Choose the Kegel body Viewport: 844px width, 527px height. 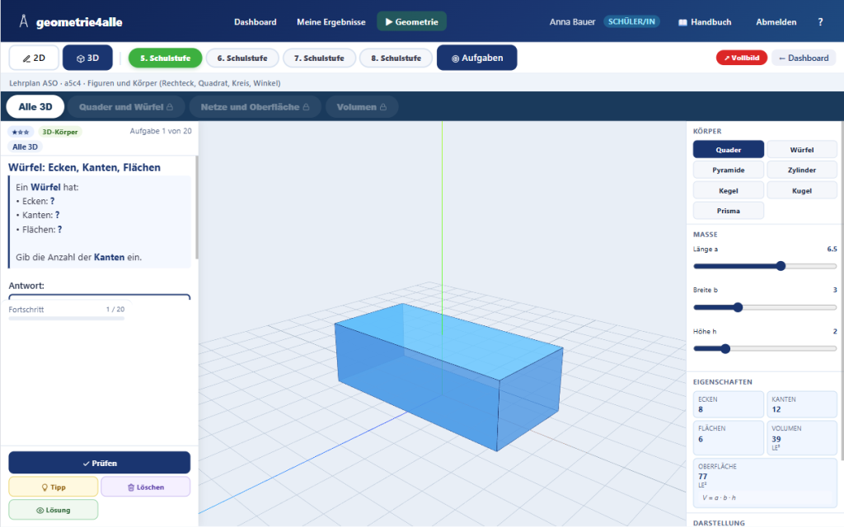point(729,190)
